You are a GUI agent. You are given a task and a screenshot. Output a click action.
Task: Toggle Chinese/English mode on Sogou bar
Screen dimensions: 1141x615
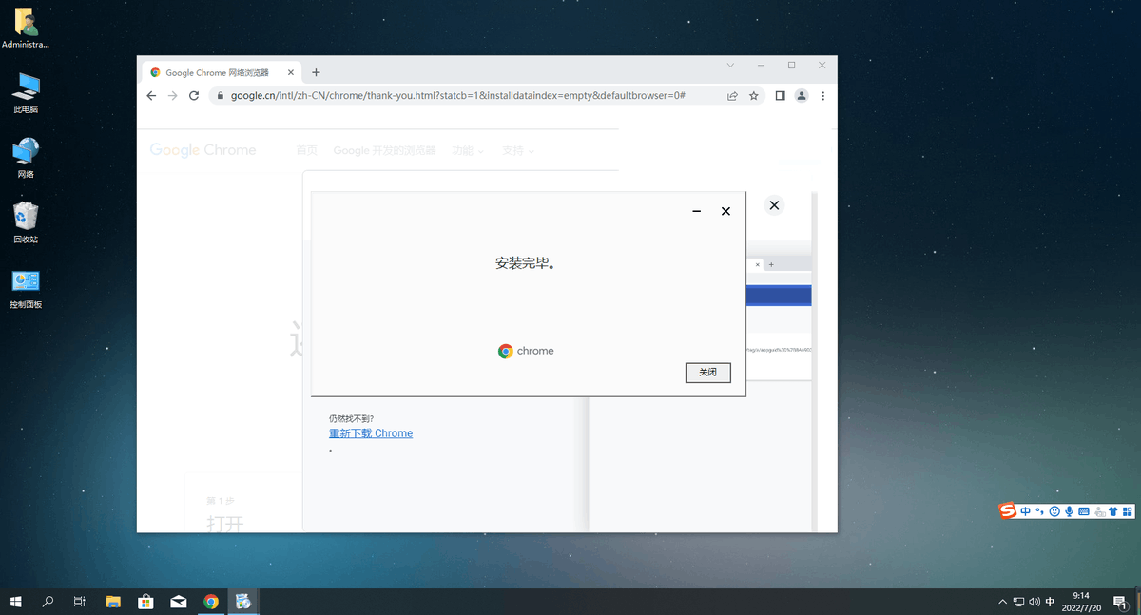click(1026, 511)
